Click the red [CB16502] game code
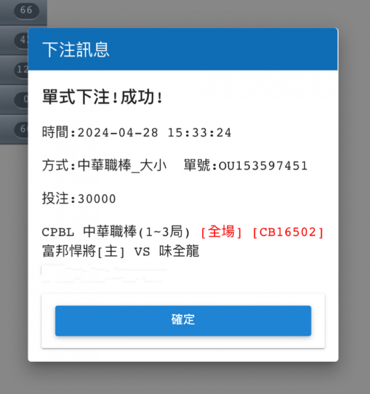Viewport: 370px width, 394px height. (288, 232)
